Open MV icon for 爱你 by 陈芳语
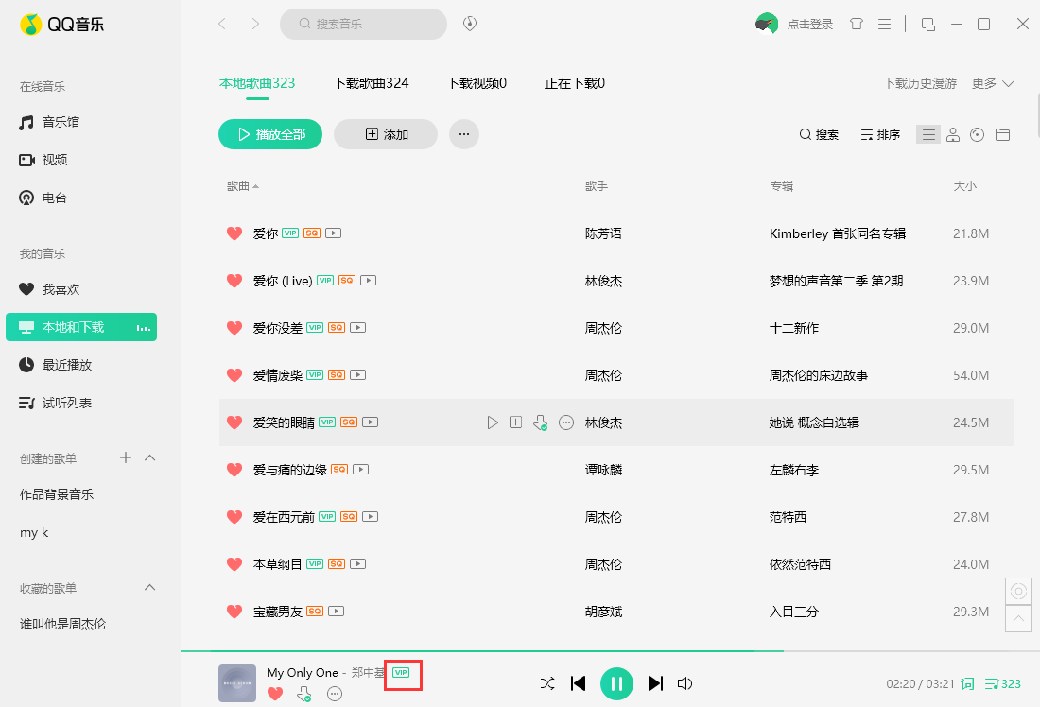This screenshot has height=707, width=1040. 333,233
